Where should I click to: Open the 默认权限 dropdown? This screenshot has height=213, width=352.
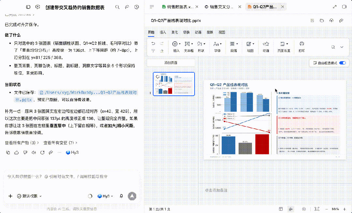(29, 196)
